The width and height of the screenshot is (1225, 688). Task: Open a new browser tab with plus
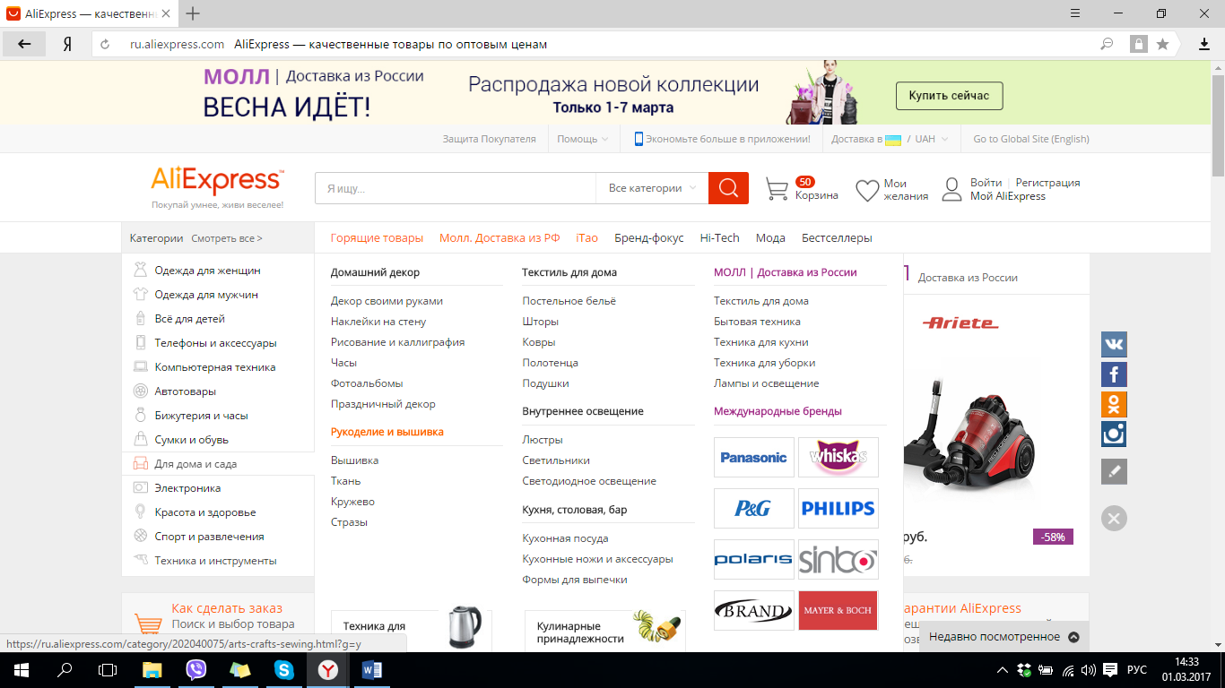click(193, 13)
